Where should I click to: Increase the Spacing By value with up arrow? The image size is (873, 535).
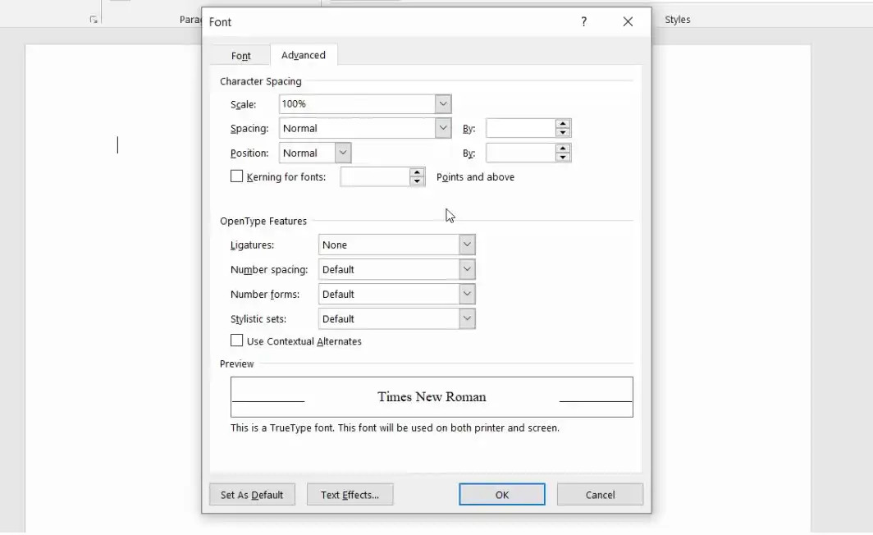coord(563,124)
